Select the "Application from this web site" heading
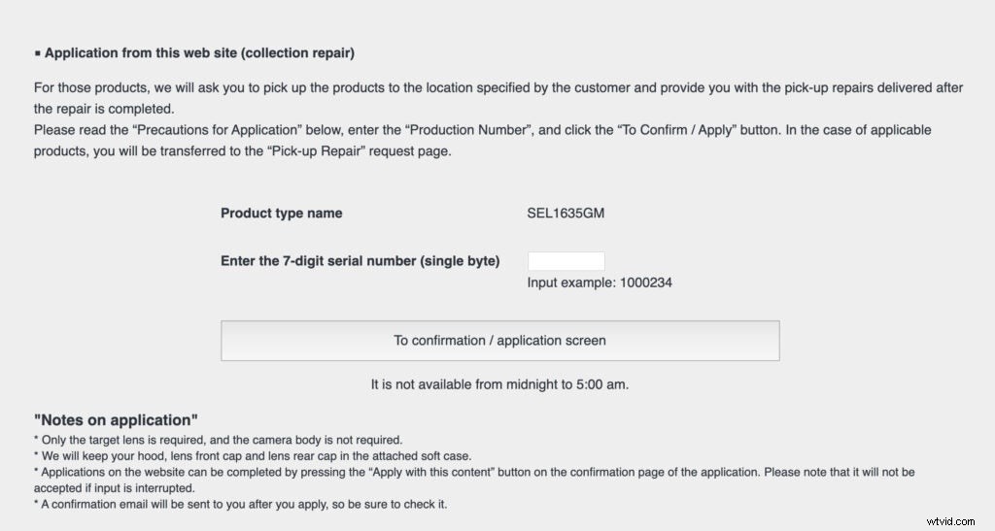This screenshot has width=995, height=531. click(x=206, y=52)
